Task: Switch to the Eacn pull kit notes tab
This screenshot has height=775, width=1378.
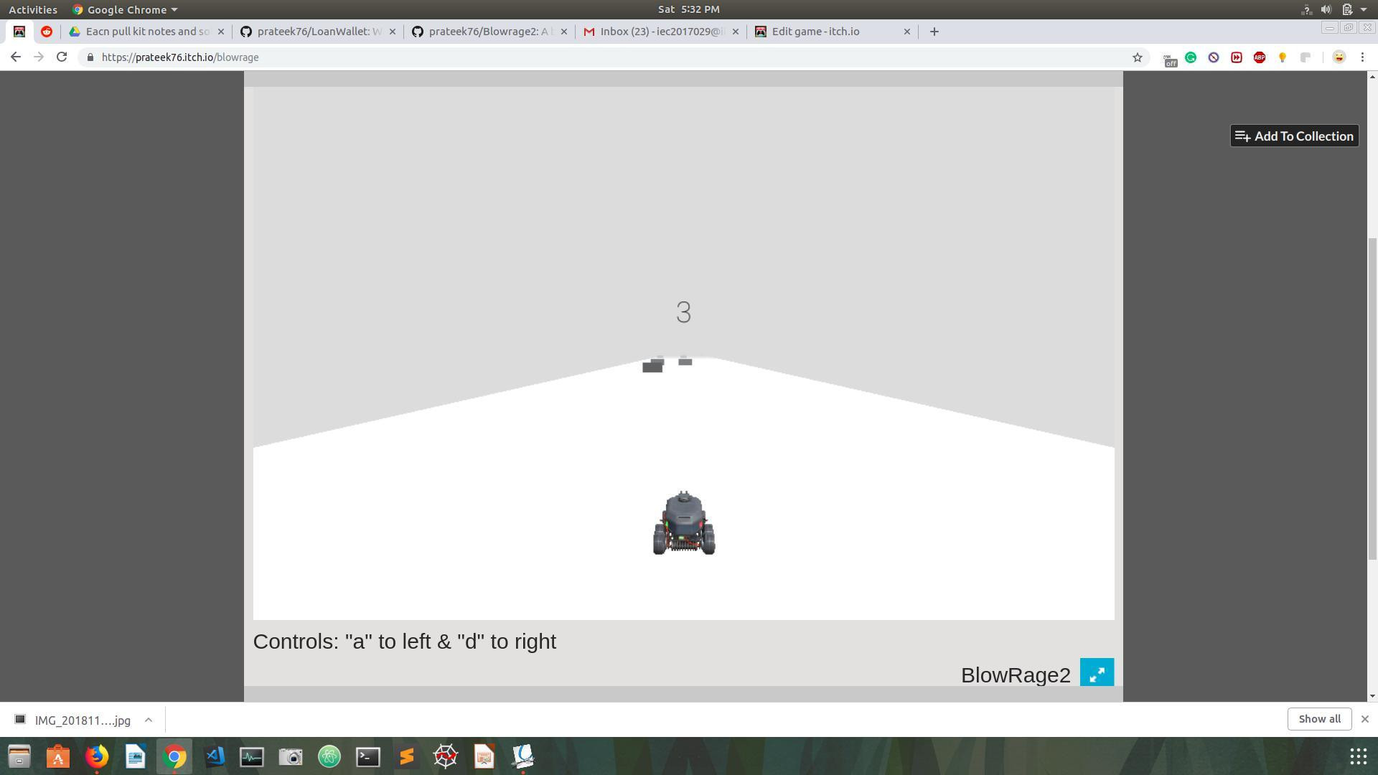Action: [x=146, y=32]
